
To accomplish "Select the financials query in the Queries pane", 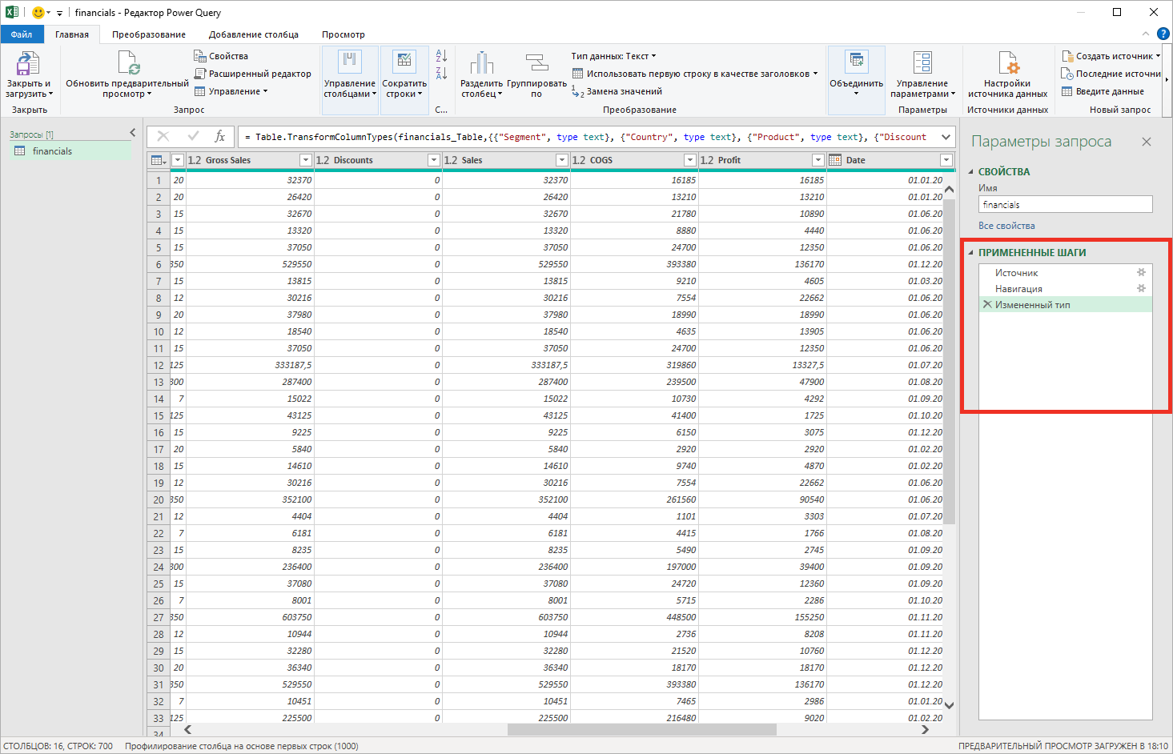I will tap(70, 151).
